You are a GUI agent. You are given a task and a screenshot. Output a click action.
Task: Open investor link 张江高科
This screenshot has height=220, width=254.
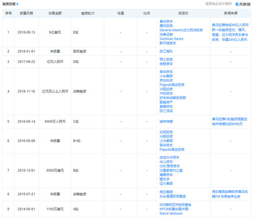[166, 51]
